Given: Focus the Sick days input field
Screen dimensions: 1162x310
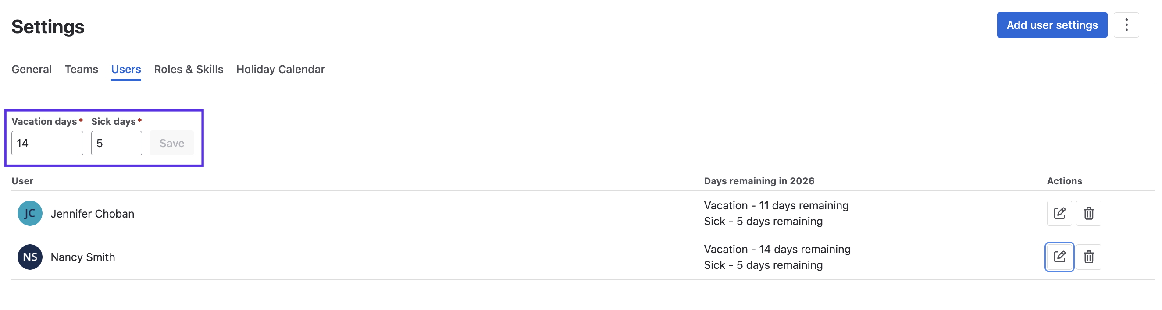Looking at the screenshot, I should (116, 143).
